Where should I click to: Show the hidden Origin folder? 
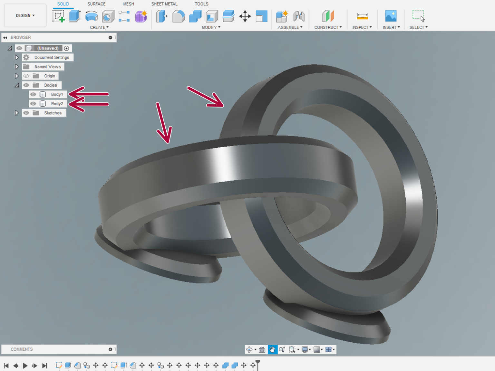[26, 76]
